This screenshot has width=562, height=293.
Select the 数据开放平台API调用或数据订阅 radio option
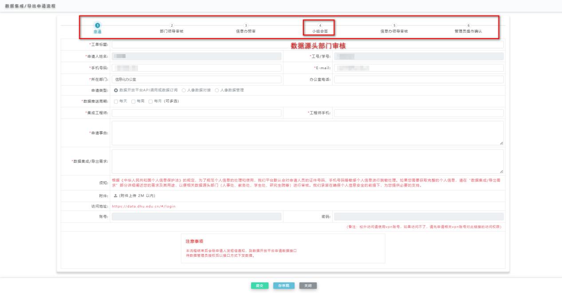tap(116, 90)
